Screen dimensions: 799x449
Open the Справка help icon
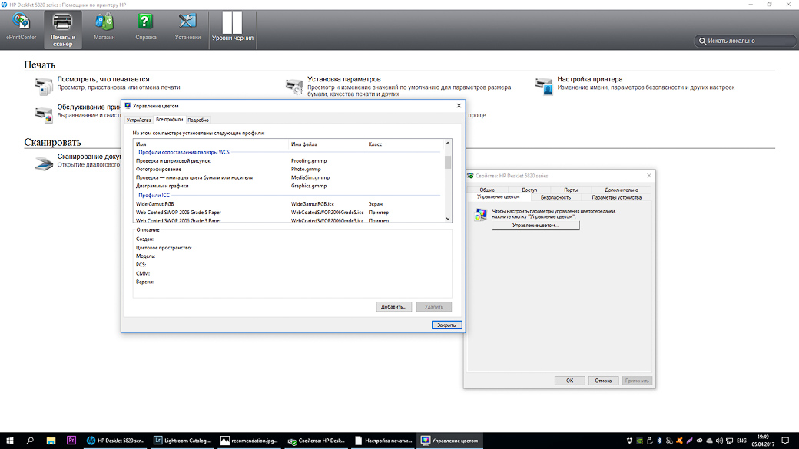tap(146, 27)
